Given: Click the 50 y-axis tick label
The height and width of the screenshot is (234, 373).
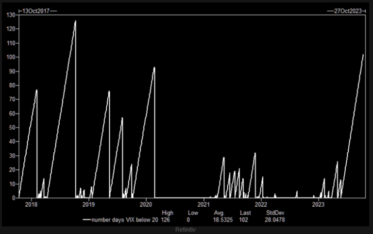Looking at the screenshot, I should pyautogui.click(x=12, y=128).
